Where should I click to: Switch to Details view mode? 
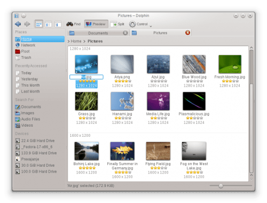coord(58,24)
